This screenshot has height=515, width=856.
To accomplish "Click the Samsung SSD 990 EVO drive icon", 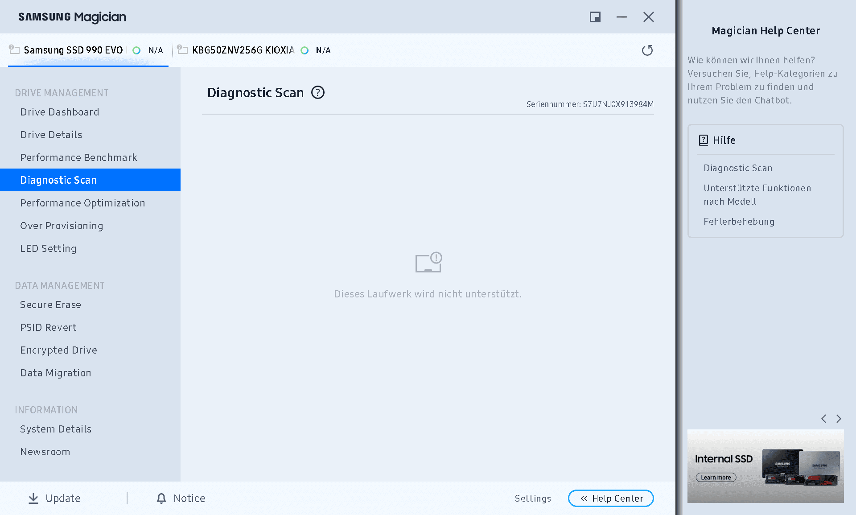I will tap(14, 49).
